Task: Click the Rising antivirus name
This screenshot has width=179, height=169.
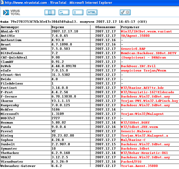Action: (7, 136)
